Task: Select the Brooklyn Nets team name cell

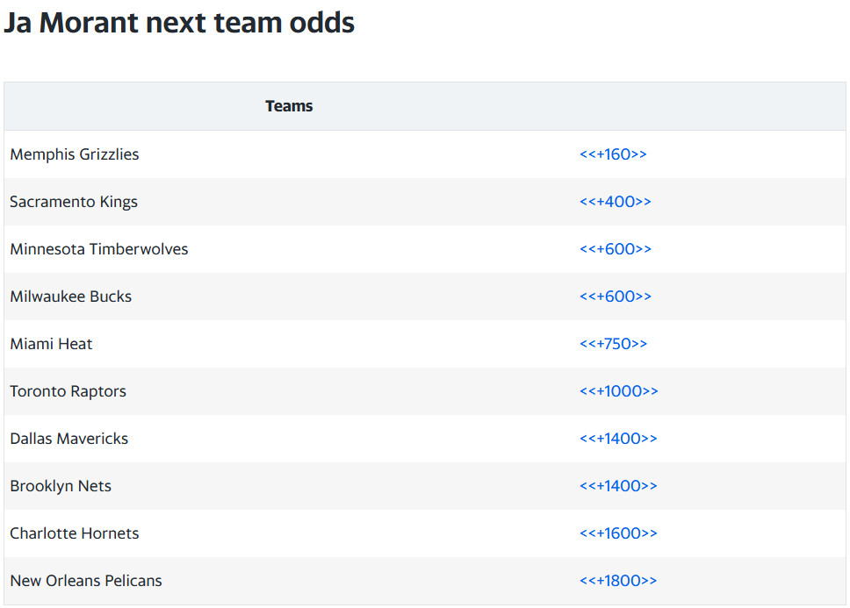Action: 61,486
